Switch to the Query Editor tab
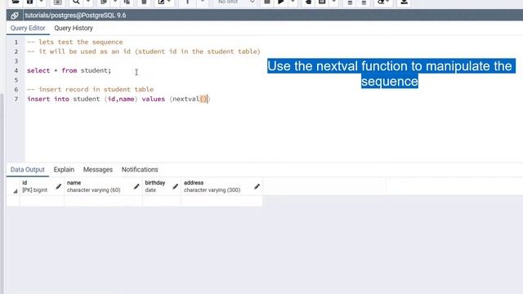Screen dimensions: 523x294 click(28, 28)
